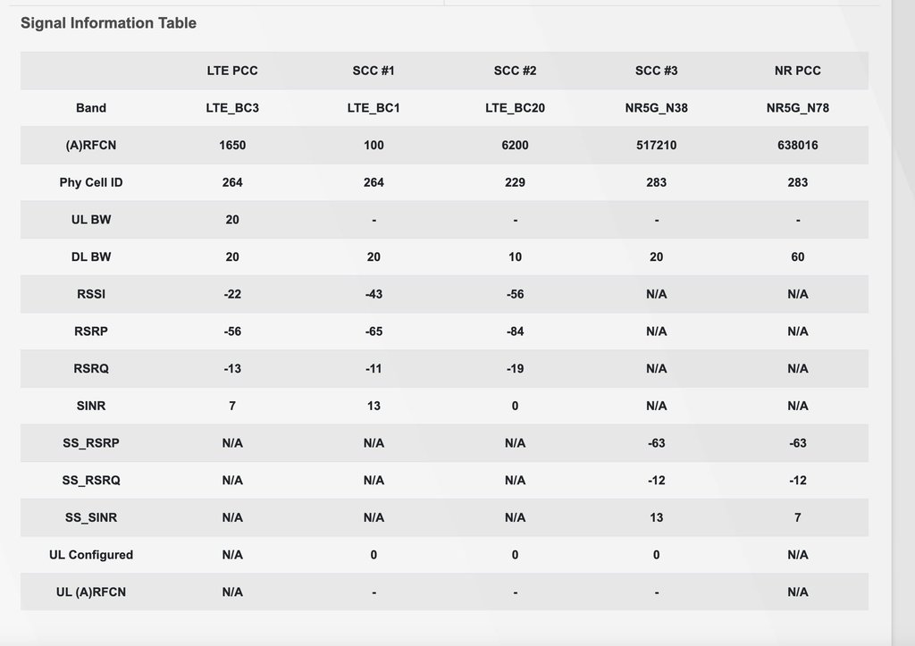Select the DL BW value 60
This screenshot has width=915, height=646.
[798, 256]
